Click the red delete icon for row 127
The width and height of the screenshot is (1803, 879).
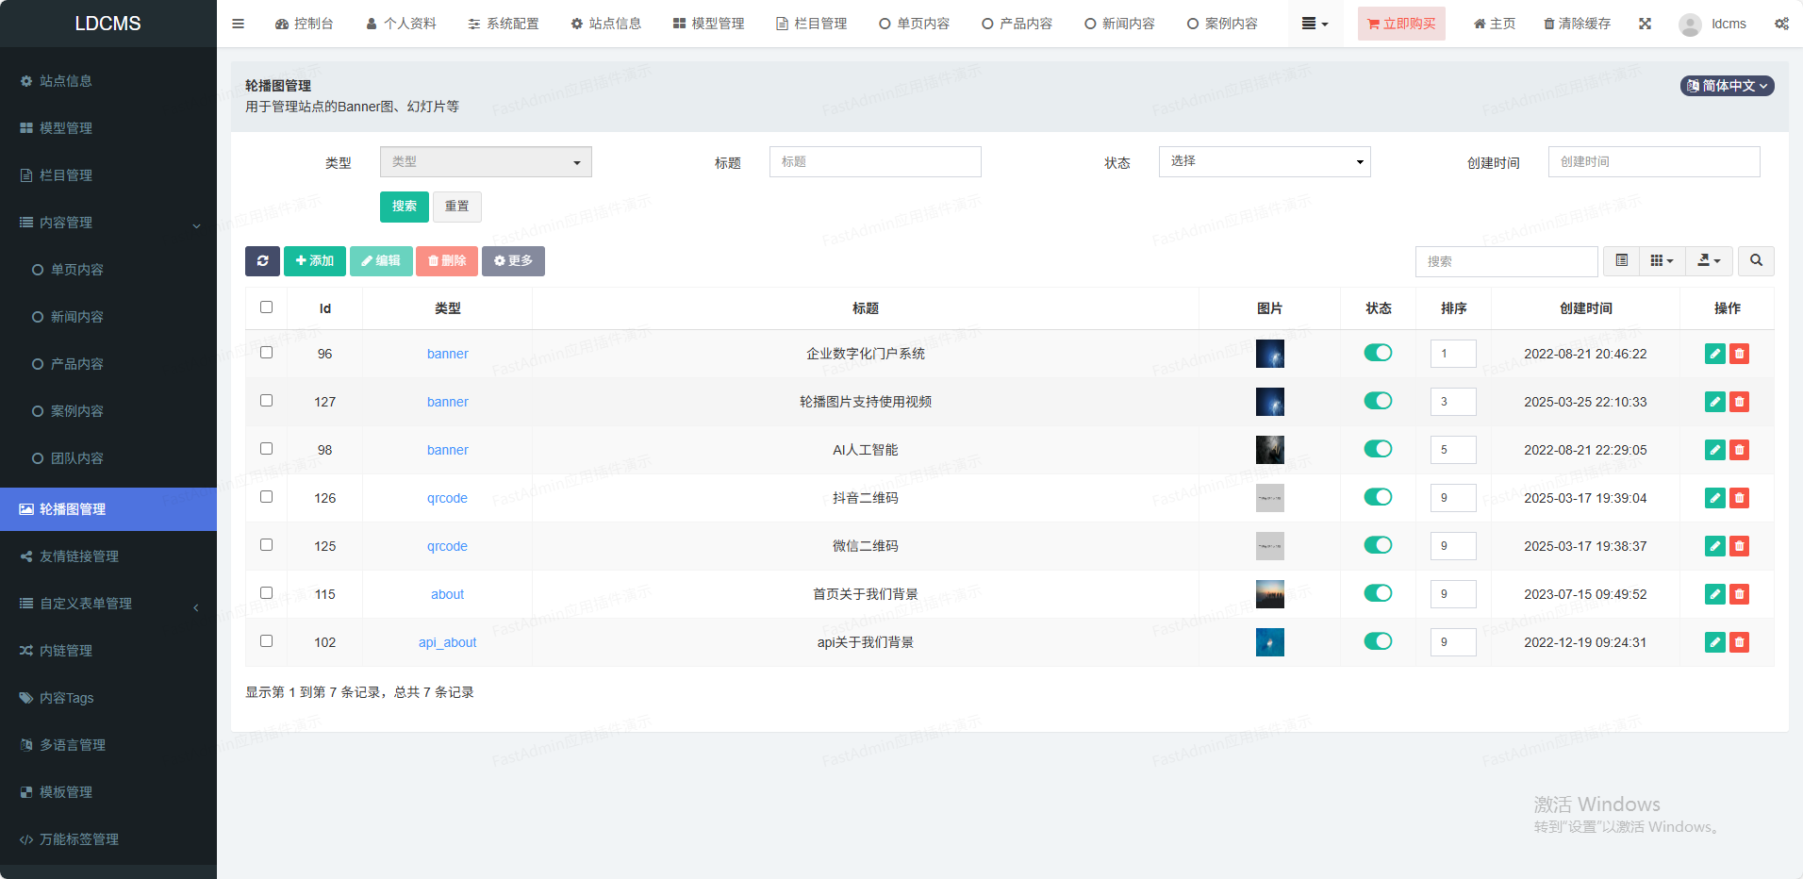[x=1740, y=402]
